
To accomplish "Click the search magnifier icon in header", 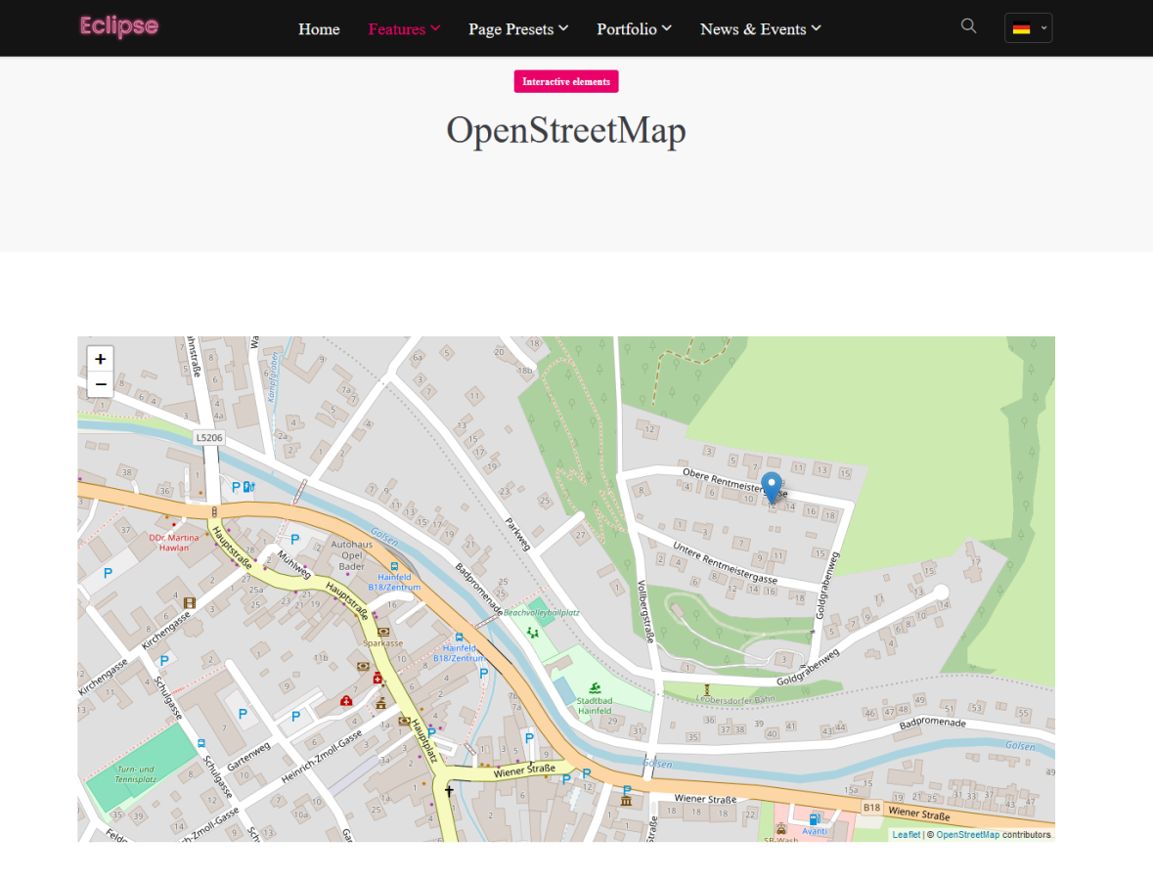I will click(x=968, y=26).
